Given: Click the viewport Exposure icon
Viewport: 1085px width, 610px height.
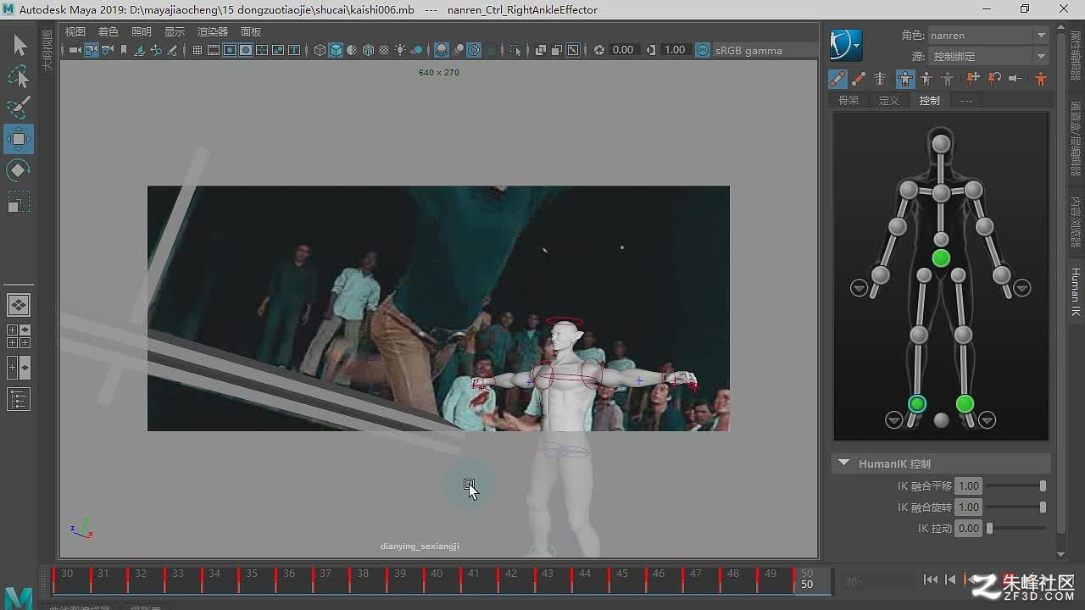Looking at the screenshot, I should [x=599, y=50].
